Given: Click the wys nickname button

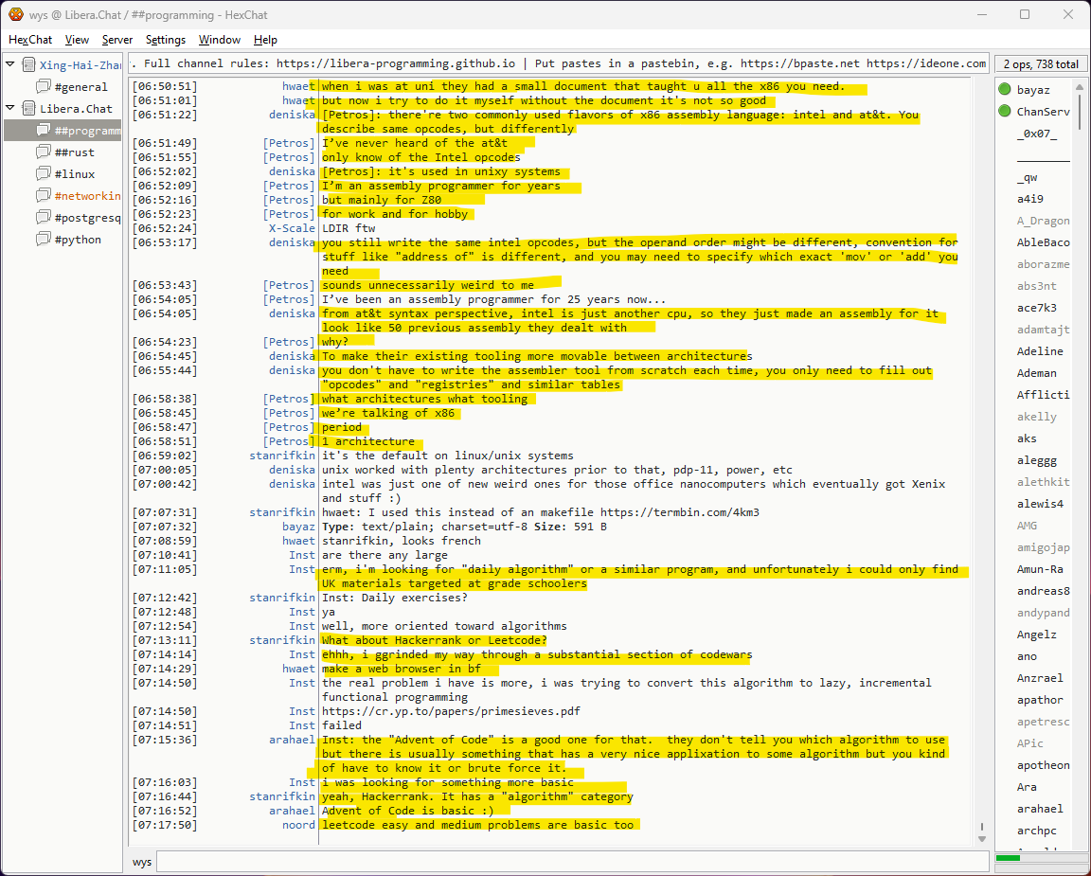Looking at the screenshot, I should (x=142, y=862).
